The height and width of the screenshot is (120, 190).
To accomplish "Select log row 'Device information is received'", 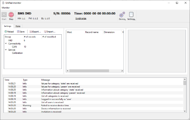I will [93, 109].
